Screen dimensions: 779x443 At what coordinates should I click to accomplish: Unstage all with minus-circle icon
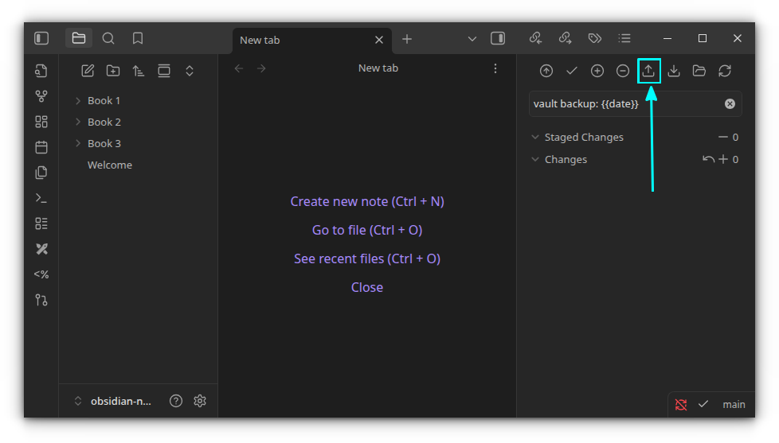coord(623,71)
